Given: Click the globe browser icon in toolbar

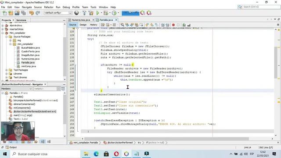Looking at the screenshot, I should pyautogui.click(x=76, y=13).
